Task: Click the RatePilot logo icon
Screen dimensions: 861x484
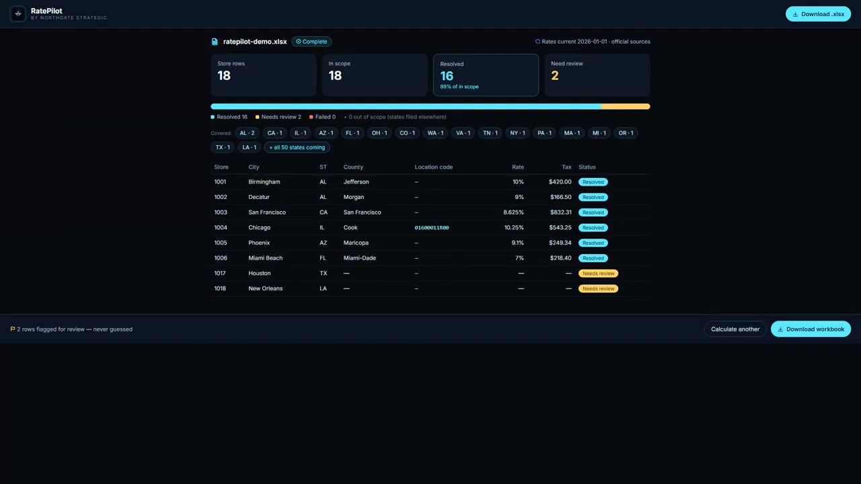Action: tap(17, 13)
